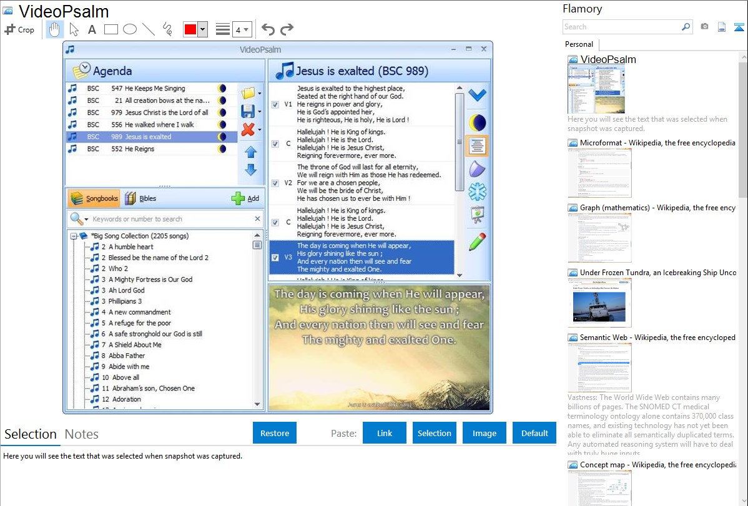Open the Notes tab
Image resolution: width=748 pixels, height=506 pixels.
[82, 434]
